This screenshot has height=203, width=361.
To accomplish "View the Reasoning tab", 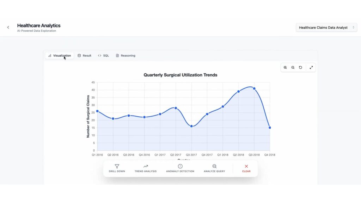I will click(x=126, y=55).
